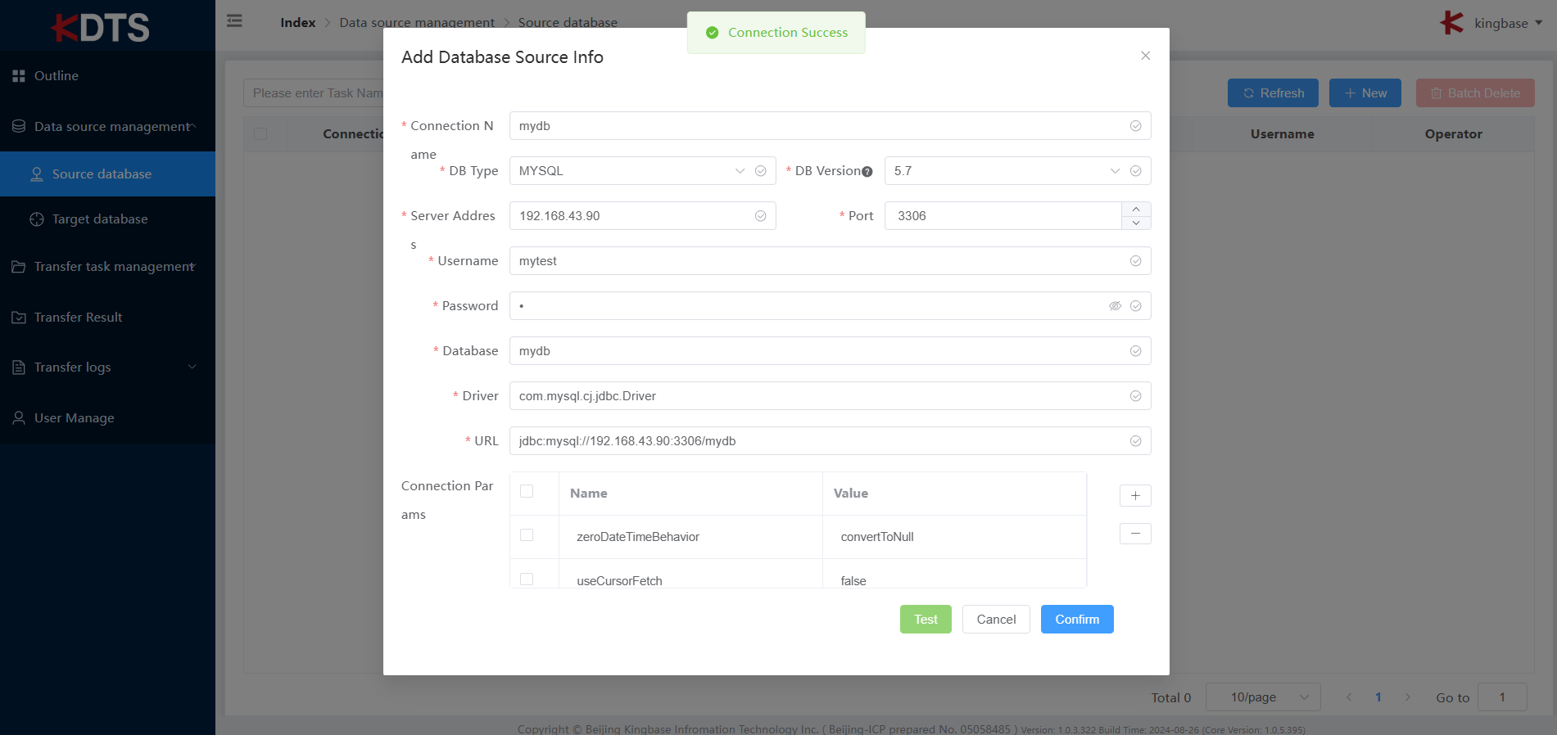Open the 10/page size dropdown
Viewport: 1557px width, 735px height.
click(x=1263, y=697)
